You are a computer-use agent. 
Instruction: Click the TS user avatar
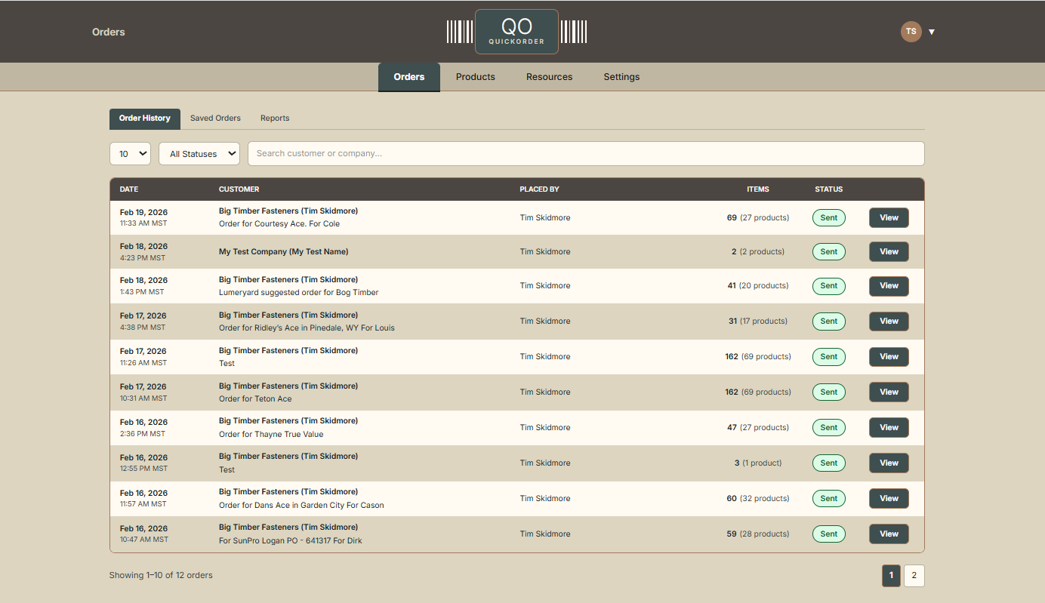point(911,32)
